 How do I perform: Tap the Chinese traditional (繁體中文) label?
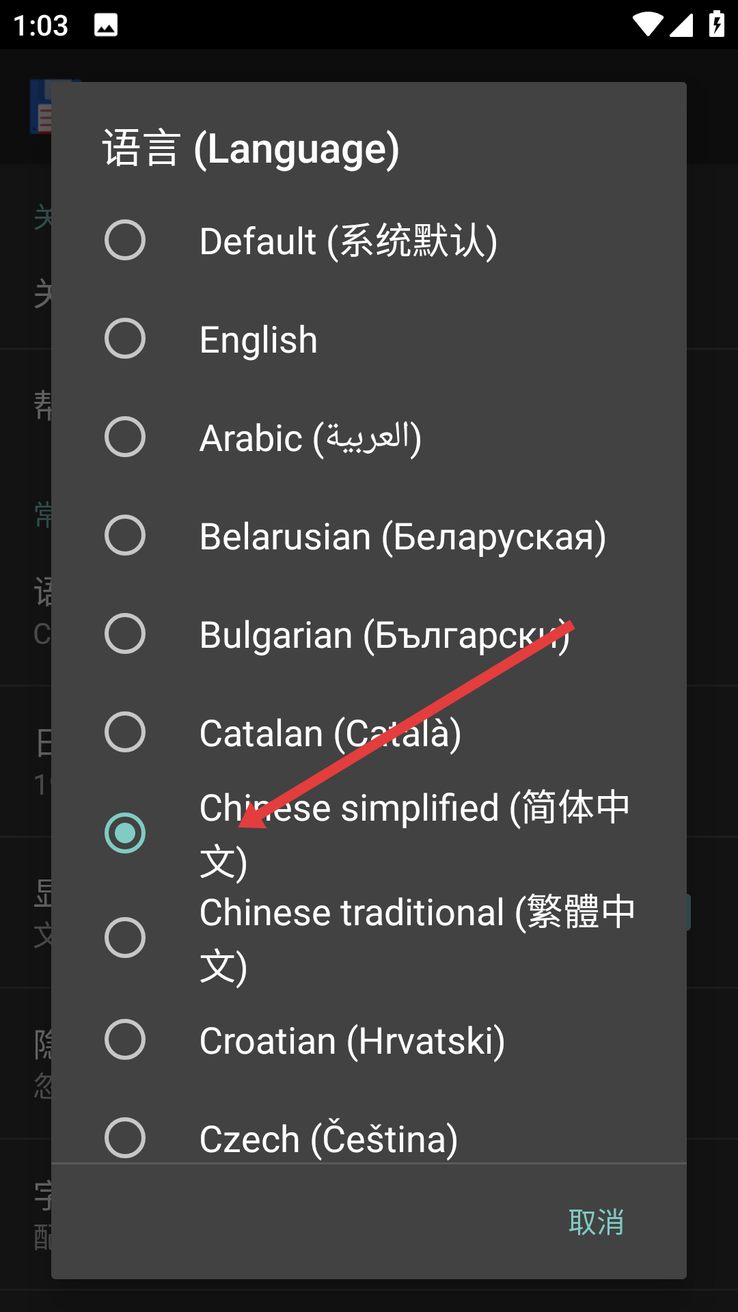coord(417,938)
